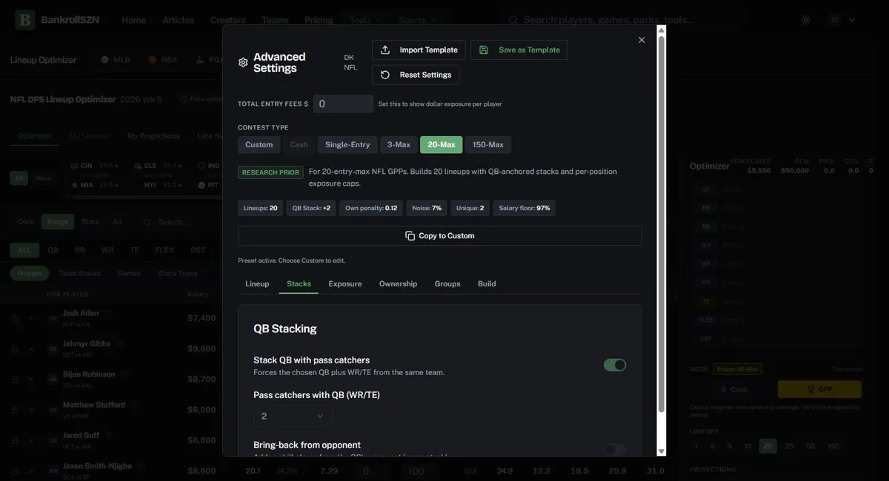Open the Groups tab
Screen dimensions: 889x481
point(447,284)
